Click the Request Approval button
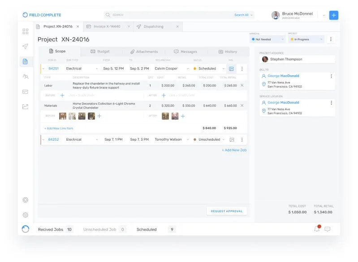The width and height of the screenshot is (358, 262). click(x=227, y=211)
